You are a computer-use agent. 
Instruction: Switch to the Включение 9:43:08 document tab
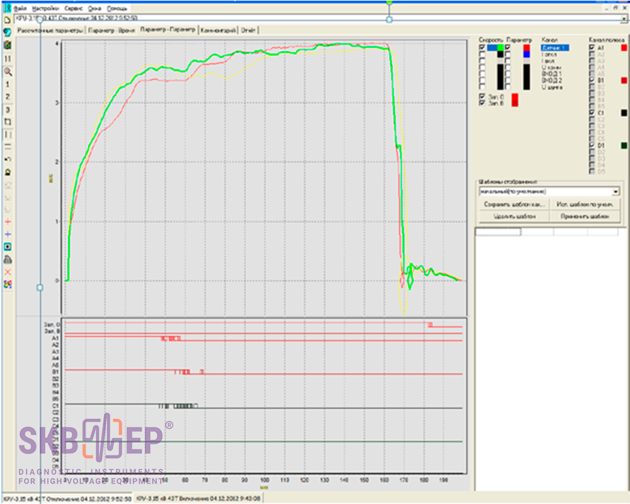pos(198,499)
